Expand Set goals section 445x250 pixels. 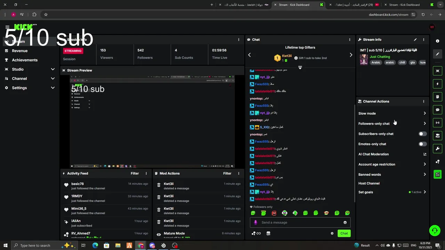(x=425, y=192)
